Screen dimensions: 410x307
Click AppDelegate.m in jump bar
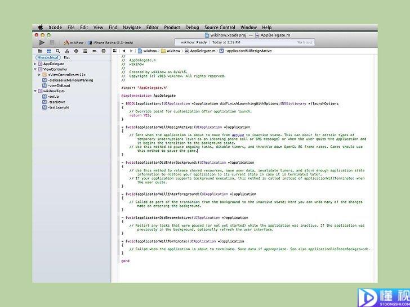pos(200,51)
